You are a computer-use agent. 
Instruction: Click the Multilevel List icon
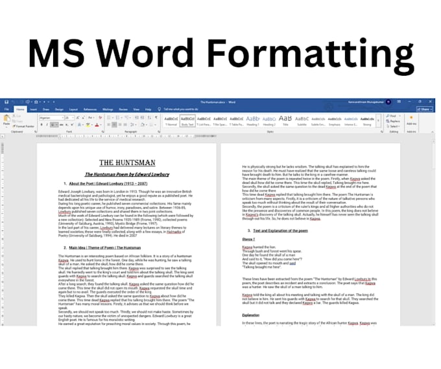coord(128,118)
